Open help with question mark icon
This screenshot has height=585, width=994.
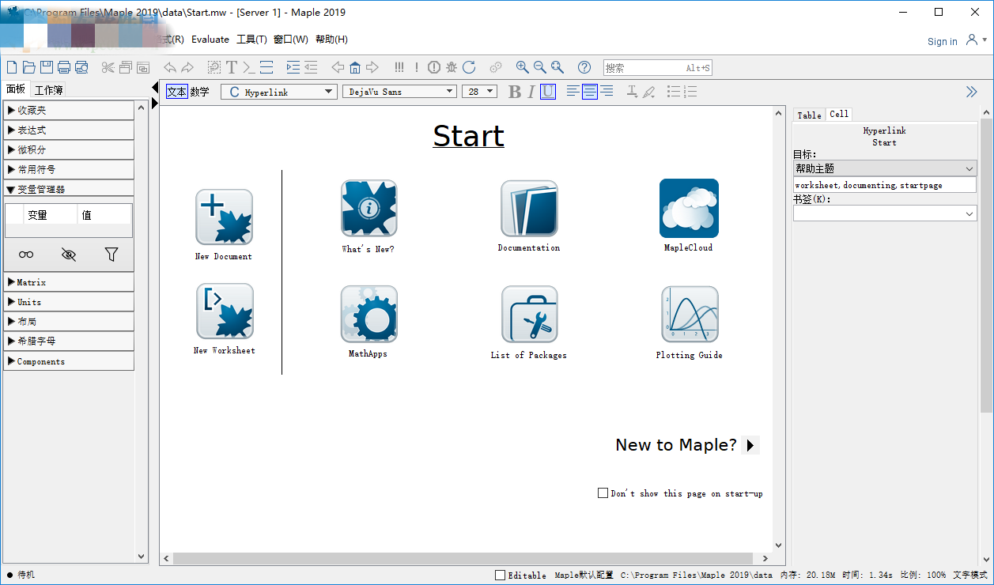tap(584, 67)
